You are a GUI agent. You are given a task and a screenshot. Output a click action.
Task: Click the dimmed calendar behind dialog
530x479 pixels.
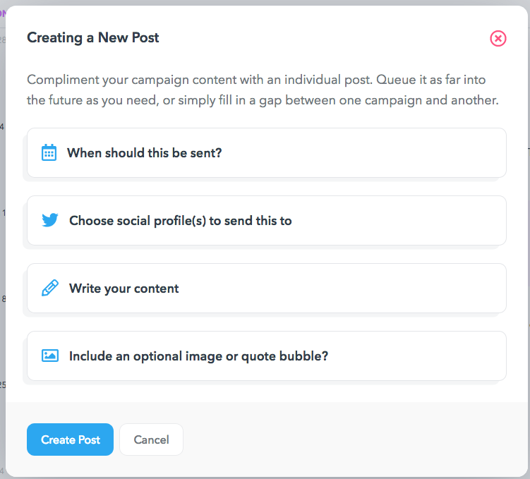(2, 236)
